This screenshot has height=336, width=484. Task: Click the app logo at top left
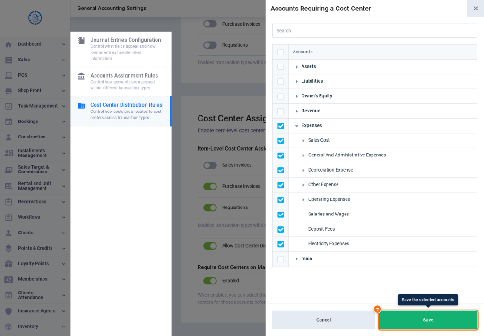(35, 18)
